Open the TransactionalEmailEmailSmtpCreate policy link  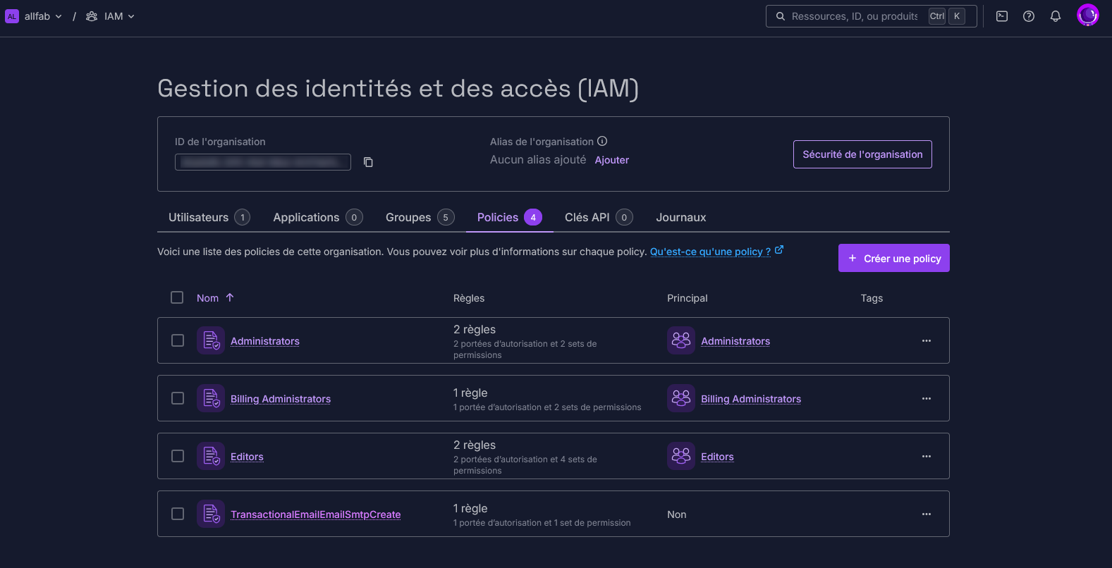[316, 514]
